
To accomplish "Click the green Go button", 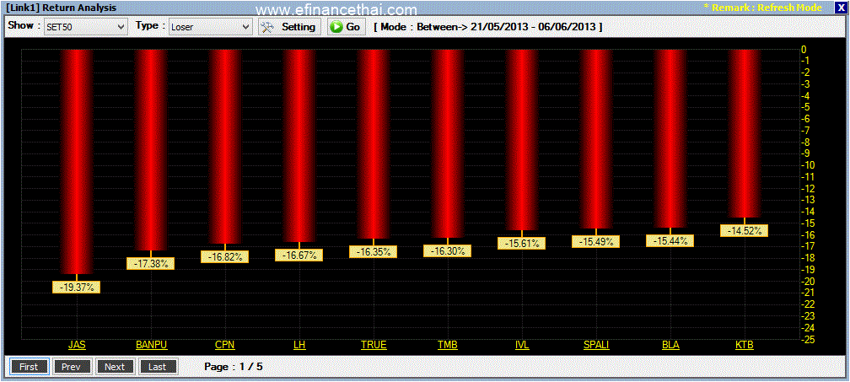I will click(x=346, y=26).
